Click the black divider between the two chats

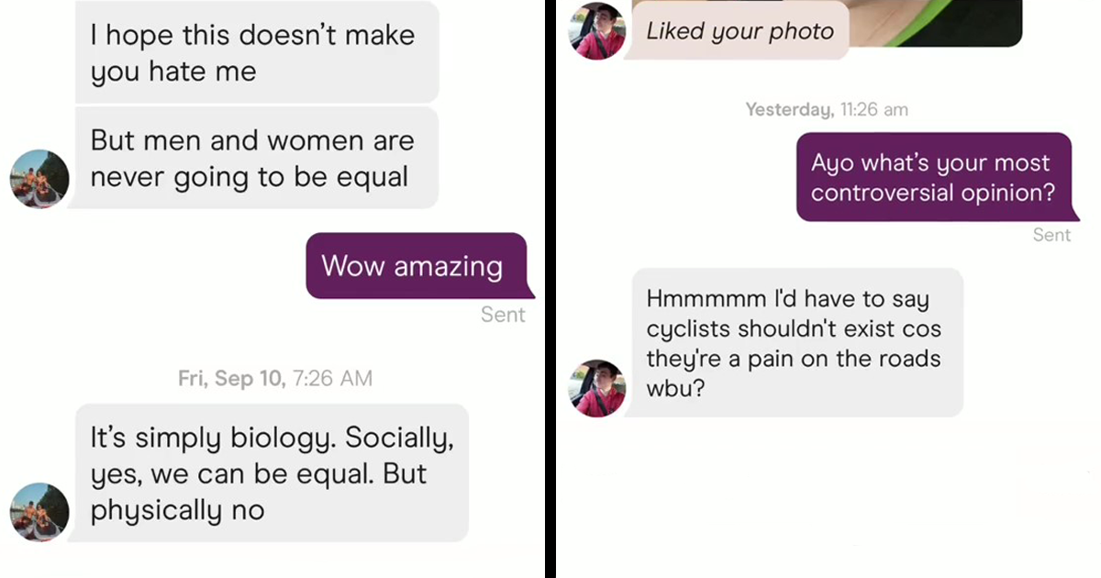(x=550, y=289)
